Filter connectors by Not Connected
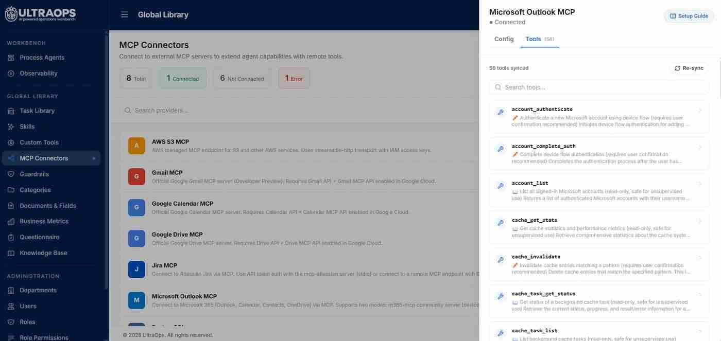 click(x=242, y=78)
